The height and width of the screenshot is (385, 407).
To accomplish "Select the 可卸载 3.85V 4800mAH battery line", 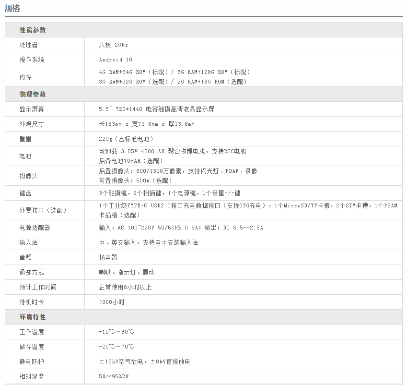I will [173, 151].
